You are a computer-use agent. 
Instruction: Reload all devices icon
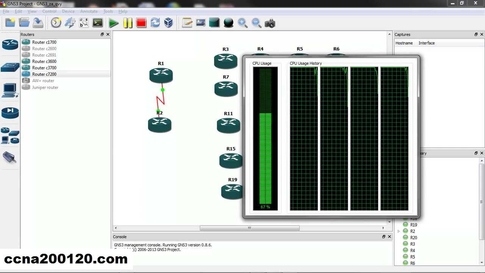155,23
